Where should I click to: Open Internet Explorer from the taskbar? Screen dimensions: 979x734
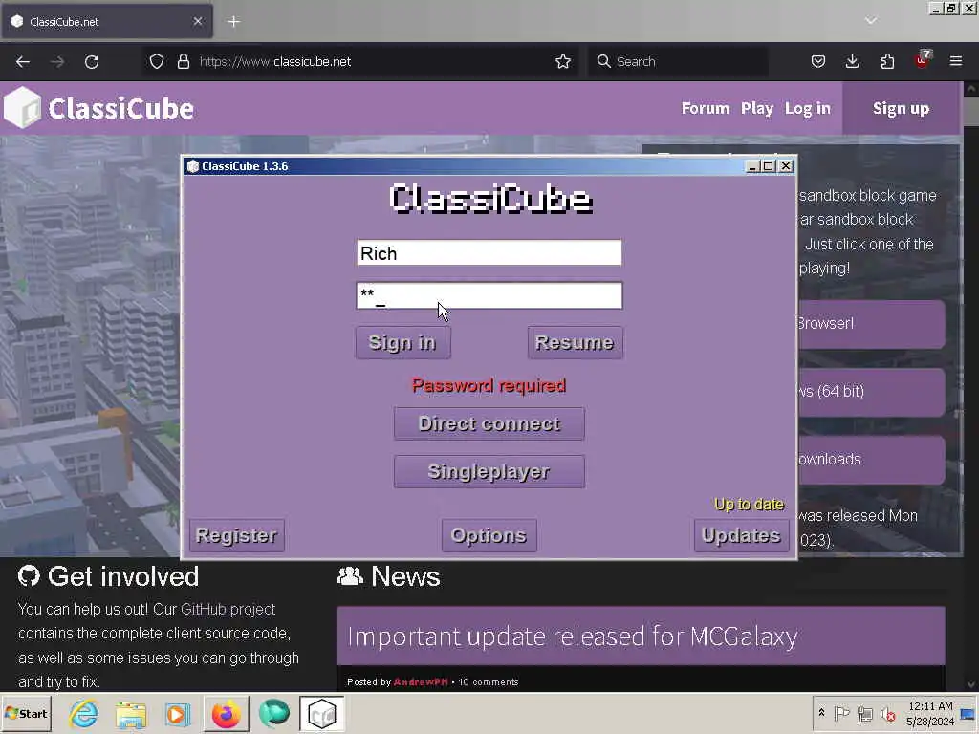tap(84, 713)
